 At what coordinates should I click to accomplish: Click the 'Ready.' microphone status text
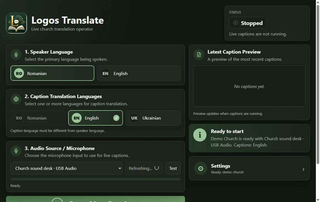click(16, 186)
